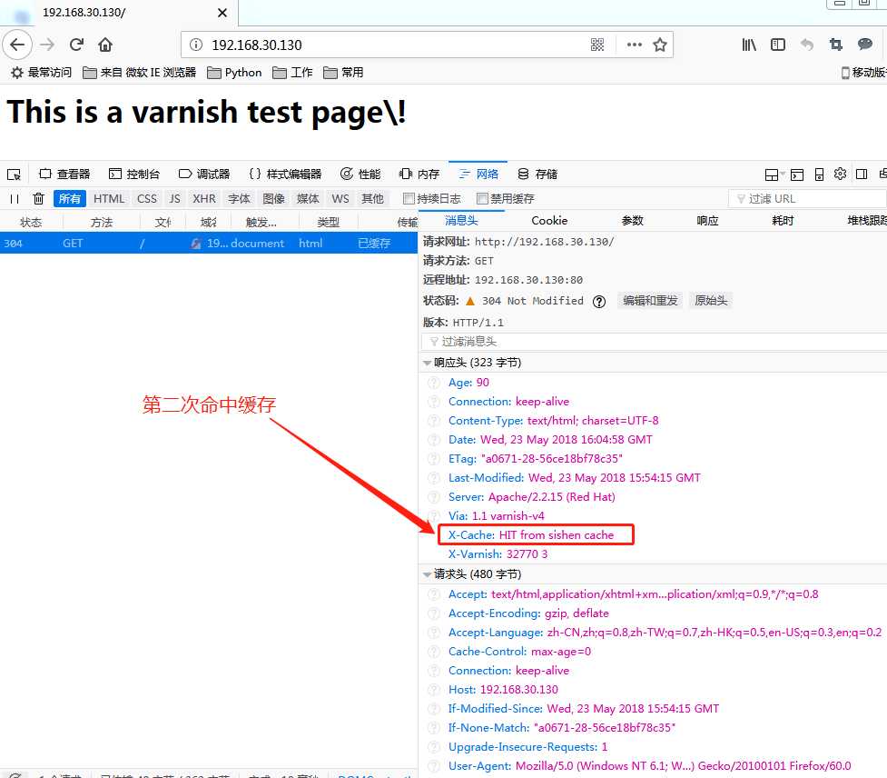Open the QR code icon in address bar
The image size is (887, 778).
[597, 45]
